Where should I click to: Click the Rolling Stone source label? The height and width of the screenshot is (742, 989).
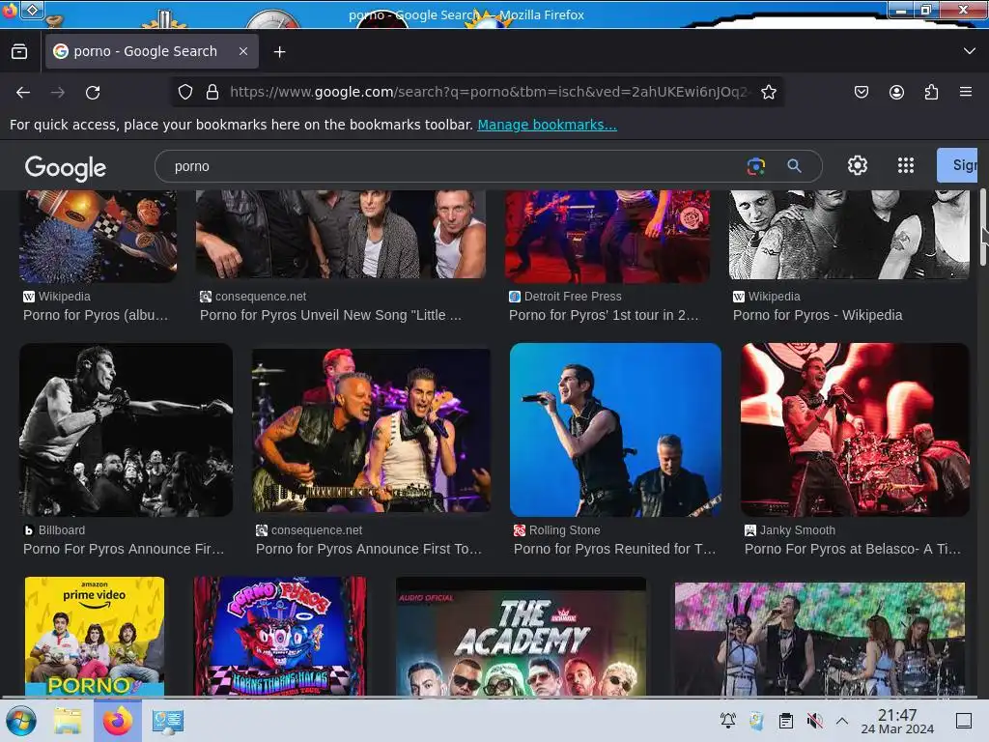click(x=564, y=530)
